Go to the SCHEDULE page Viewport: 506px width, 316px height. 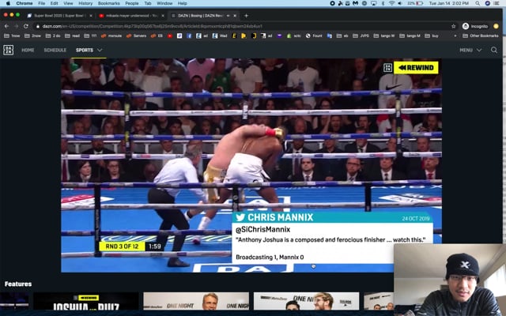coord(55,50)
